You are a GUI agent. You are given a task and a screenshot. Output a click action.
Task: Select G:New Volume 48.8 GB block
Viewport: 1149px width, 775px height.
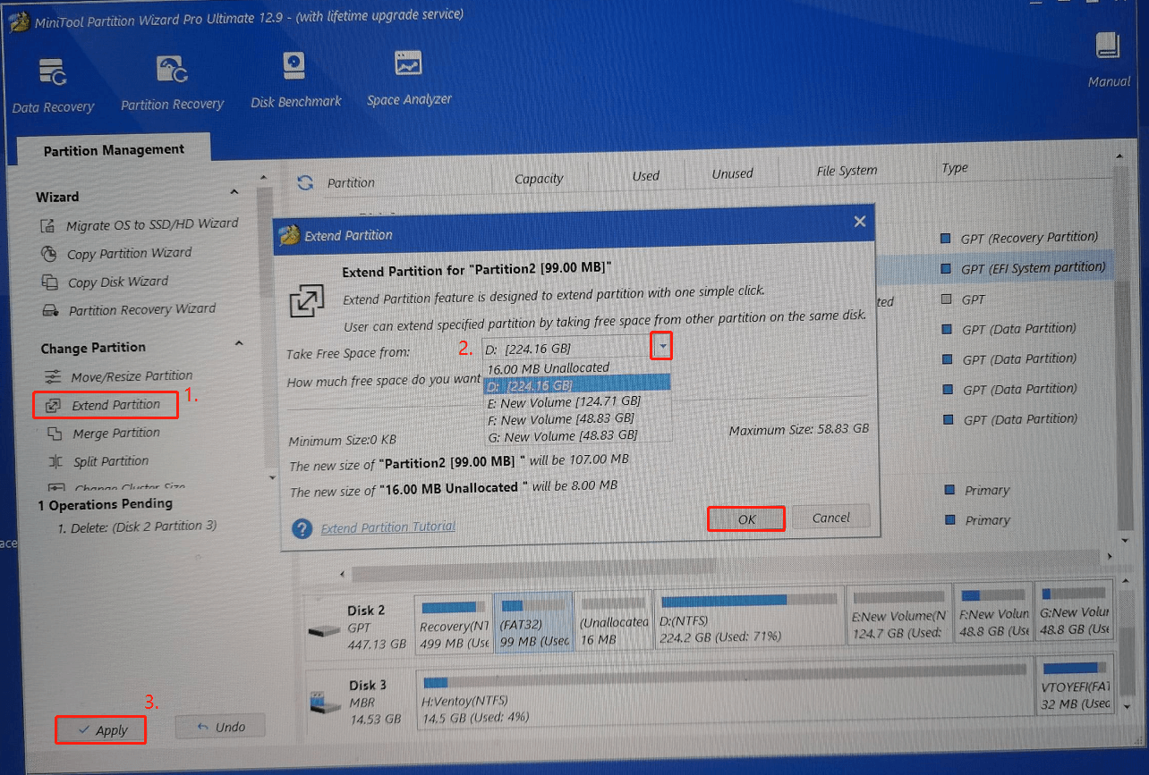click(x=1073, y=612)
